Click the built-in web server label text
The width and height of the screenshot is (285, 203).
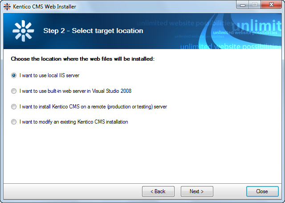(x=75, y=91)
